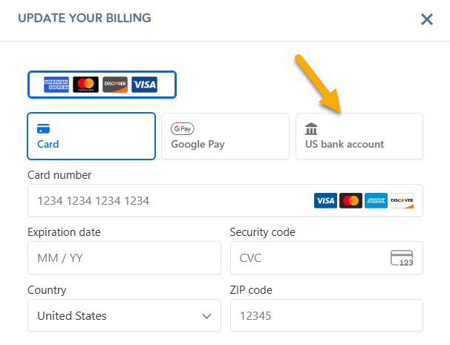Click the Visa logo in top banner
The height and width of the screenshot is (345, 450).
coord(144,85)
